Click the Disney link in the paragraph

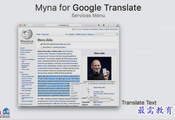40,73
